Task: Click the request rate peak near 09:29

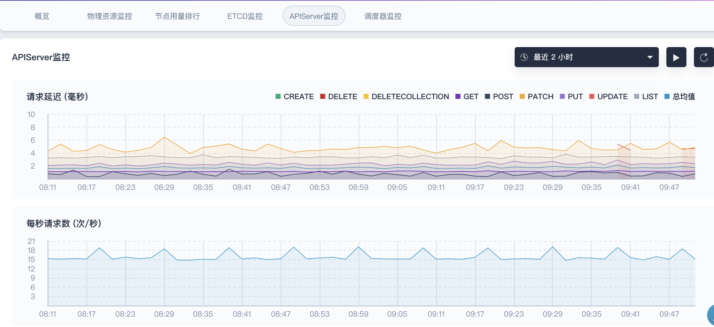Action: click(553, 247)
